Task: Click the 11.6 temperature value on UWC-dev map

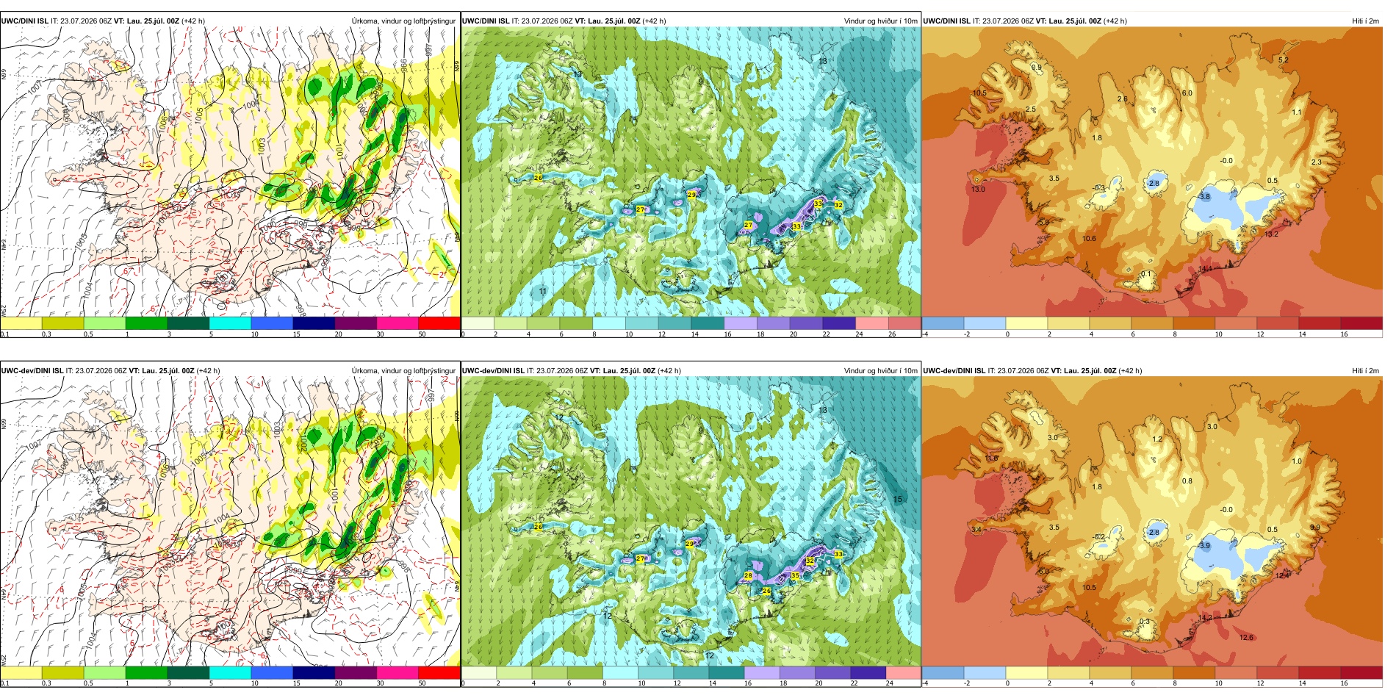Action: point(992,458)
